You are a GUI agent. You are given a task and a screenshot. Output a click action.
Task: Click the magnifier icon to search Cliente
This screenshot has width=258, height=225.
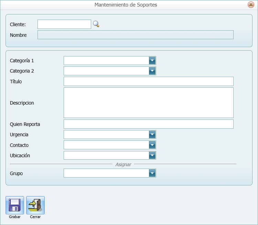tap(96, 24)
